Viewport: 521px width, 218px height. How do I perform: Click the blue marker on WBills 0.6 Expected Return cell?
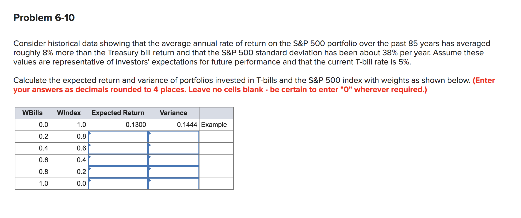90,157
